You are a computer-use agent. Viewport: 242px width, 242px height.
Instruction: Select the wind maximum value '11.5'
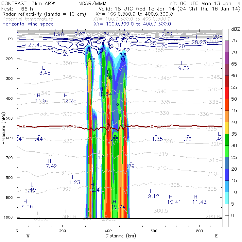(x=41, y=101)
